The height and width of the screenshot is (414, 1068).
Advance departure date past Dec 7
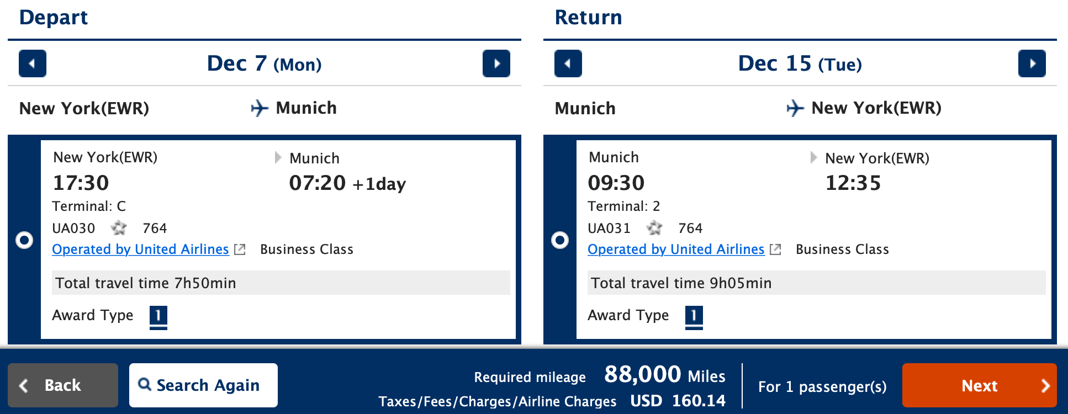[x=496, y=63]
